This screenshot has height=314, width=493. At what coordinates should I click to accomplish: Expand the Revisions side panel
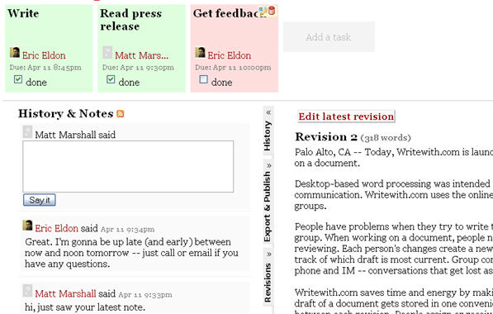(268, 277)
